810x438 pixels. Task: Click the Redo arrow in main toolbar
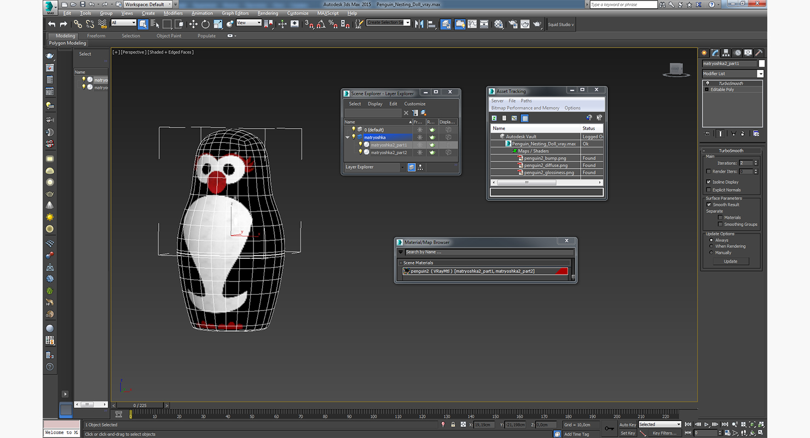click(63, 24)
